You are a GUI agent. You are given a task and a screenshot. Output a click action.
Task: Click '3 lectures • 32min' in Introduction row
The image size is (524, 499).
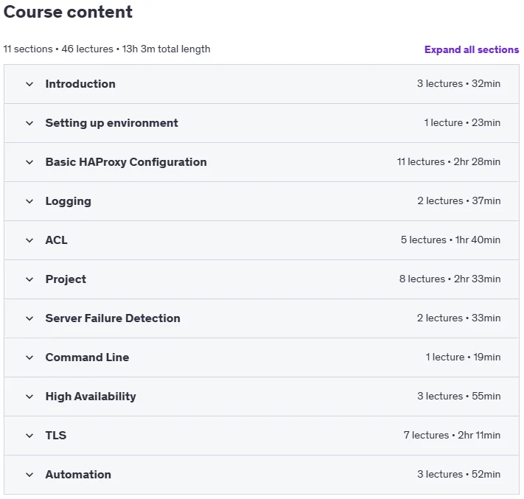[x=458, y=83]
